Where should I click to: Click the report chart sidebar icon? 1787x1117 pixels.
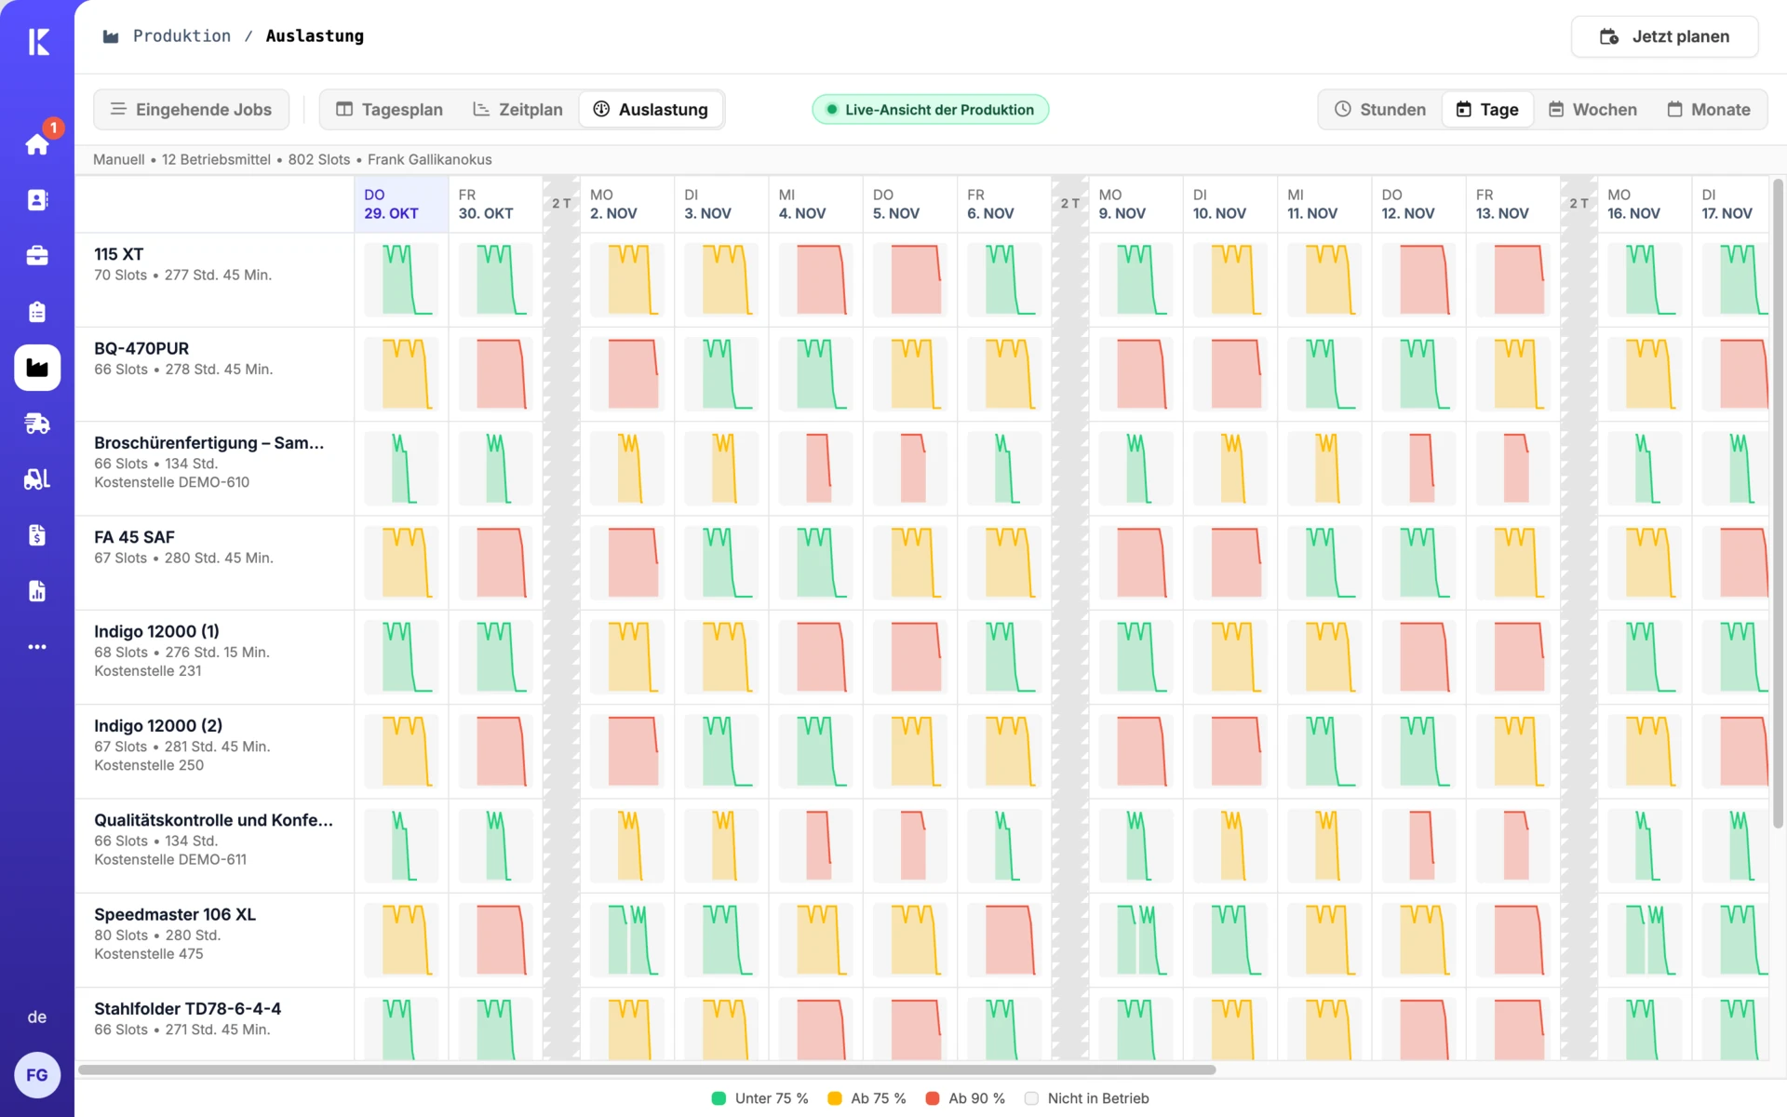tap(37, 591)
